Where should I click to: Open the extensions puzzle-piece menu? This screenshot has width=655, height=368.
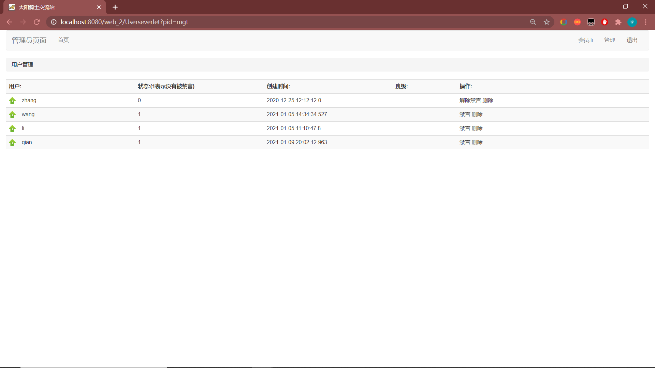click(x=618, y=22)
